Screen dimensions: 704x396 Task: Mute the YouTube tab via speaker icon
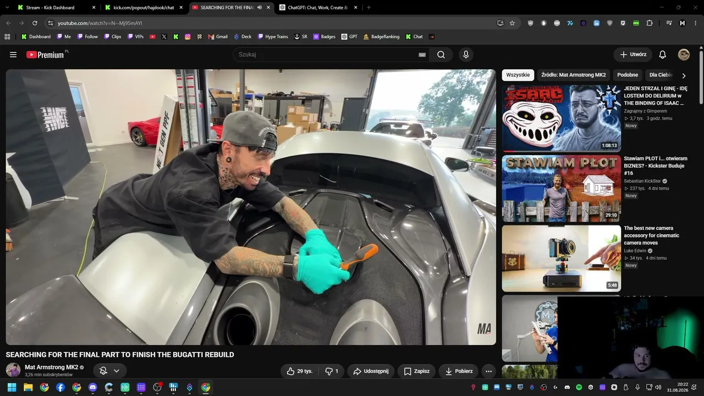260,8
